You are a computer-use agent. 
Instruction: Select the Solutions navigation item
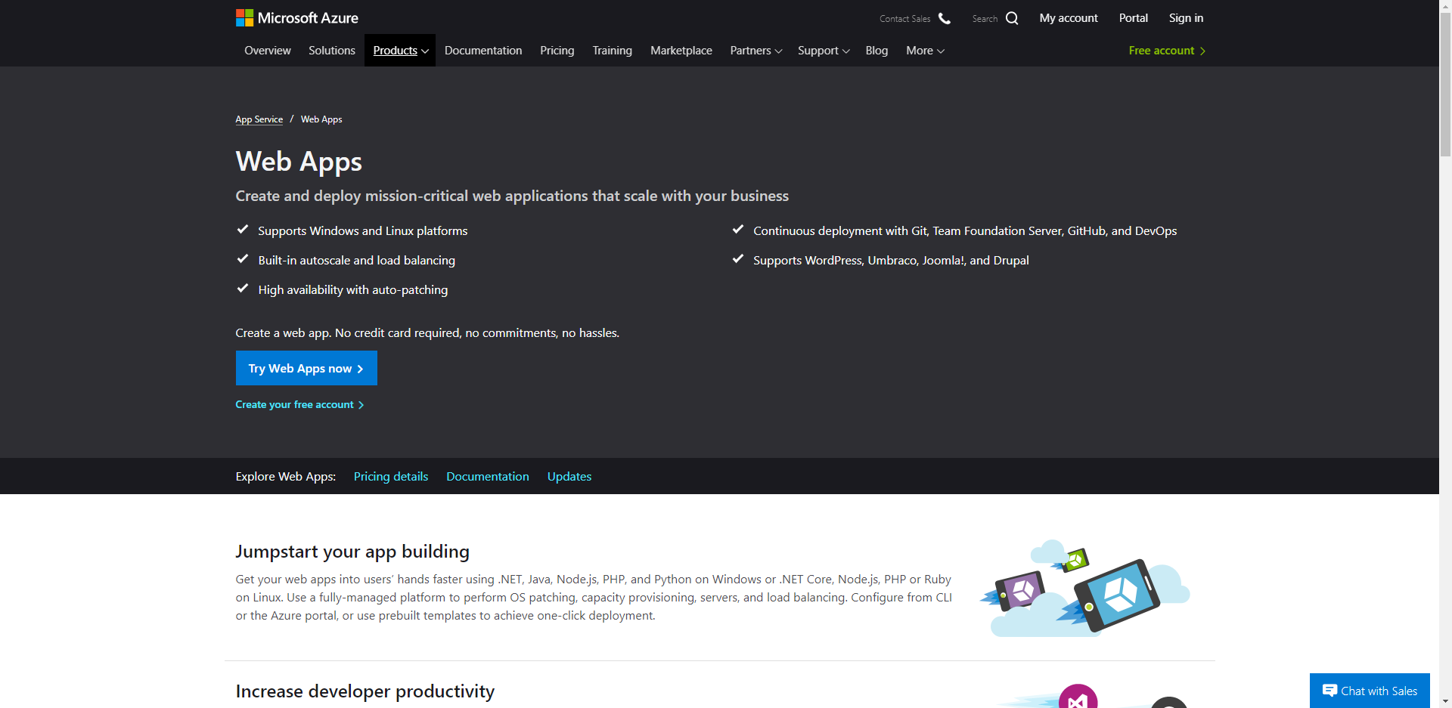pos(331,51)
